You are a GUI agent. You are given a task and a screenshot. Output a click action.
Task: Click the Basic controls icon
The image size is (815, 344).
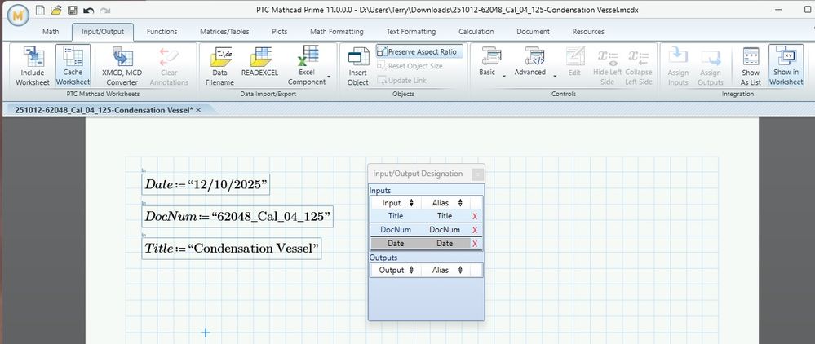[x=490, y=56]
